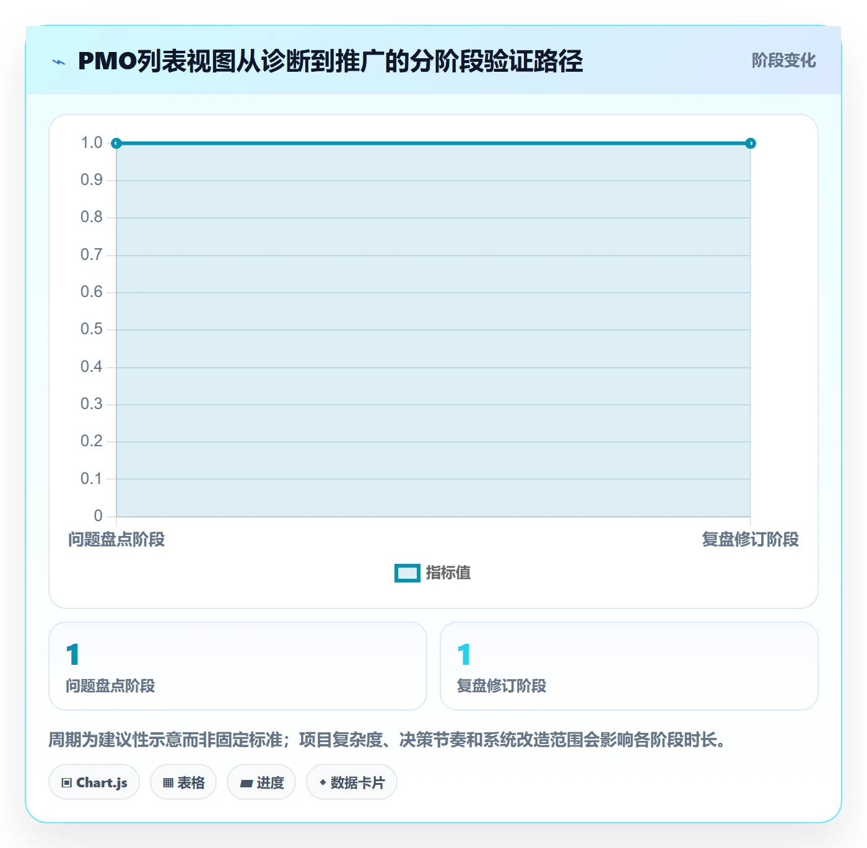867x848 pixels.
Task: Click the footnote starting with 周期为建议性示意
Action: coord(389,740)
